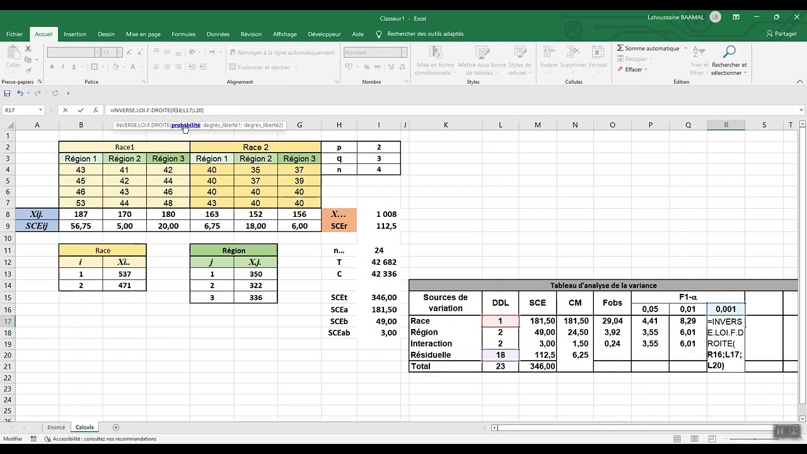
Task: Click the Mettre sous forme de tableau icon
Action: (x=482, y=52)
